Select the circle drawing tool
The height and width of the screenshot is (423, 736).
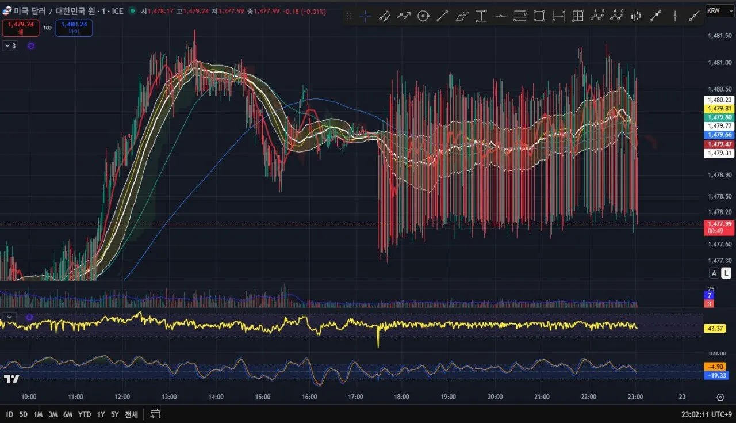click(423, 16)
